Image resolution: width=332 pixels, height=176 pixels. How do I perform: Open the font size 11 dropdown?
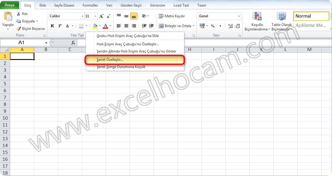pos(95,16)
